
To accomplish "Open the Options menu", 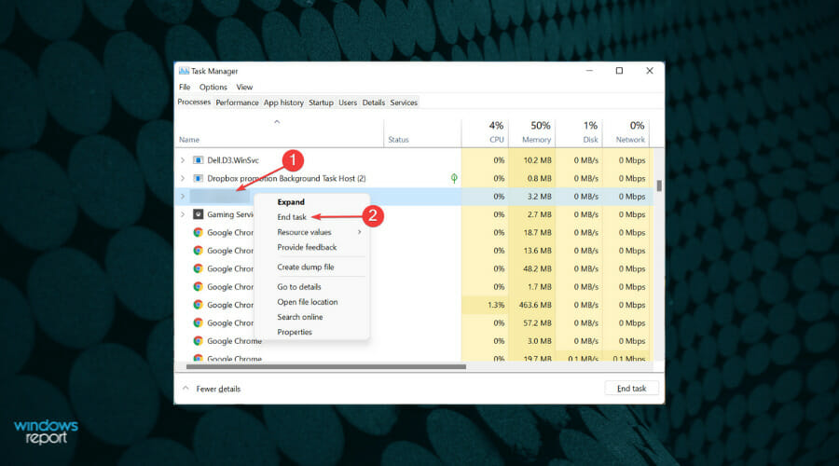I will [x=213, y=87].
